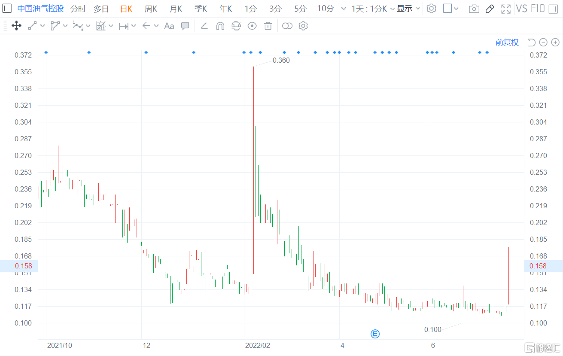The width and height of the screenshot is (563, 356).
Task: Select the trend line drawing tool
Action: [x=32, y=26]
